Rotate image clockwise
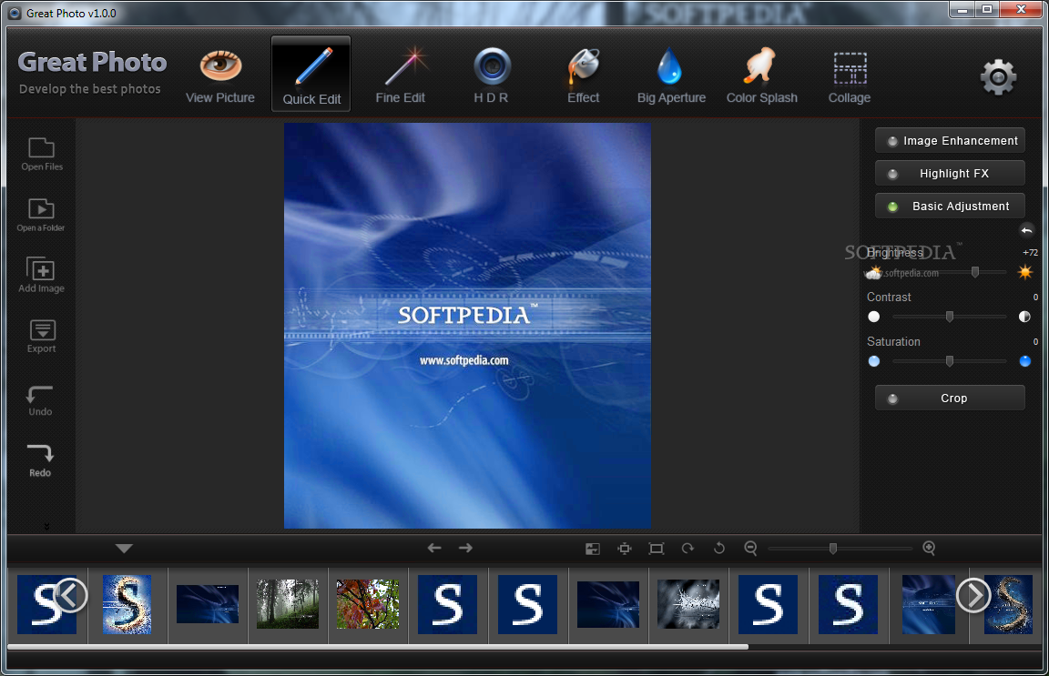 [x=687, y=549]
